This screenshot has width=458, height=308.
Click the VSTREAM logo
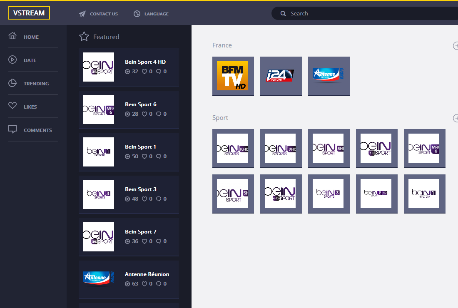point(29,13)
